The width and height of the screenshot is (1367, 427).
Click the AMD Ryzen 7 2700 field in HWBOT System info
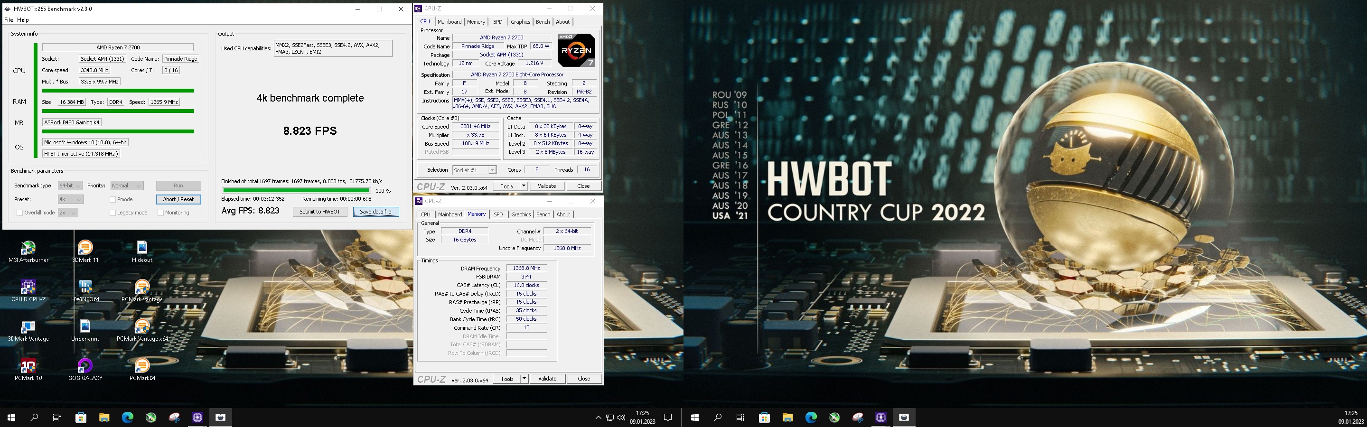118,48
